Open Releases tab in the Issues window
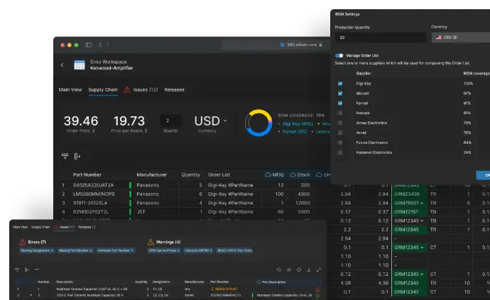This screenshot has width=490, height=300. (x=87, y=227)
